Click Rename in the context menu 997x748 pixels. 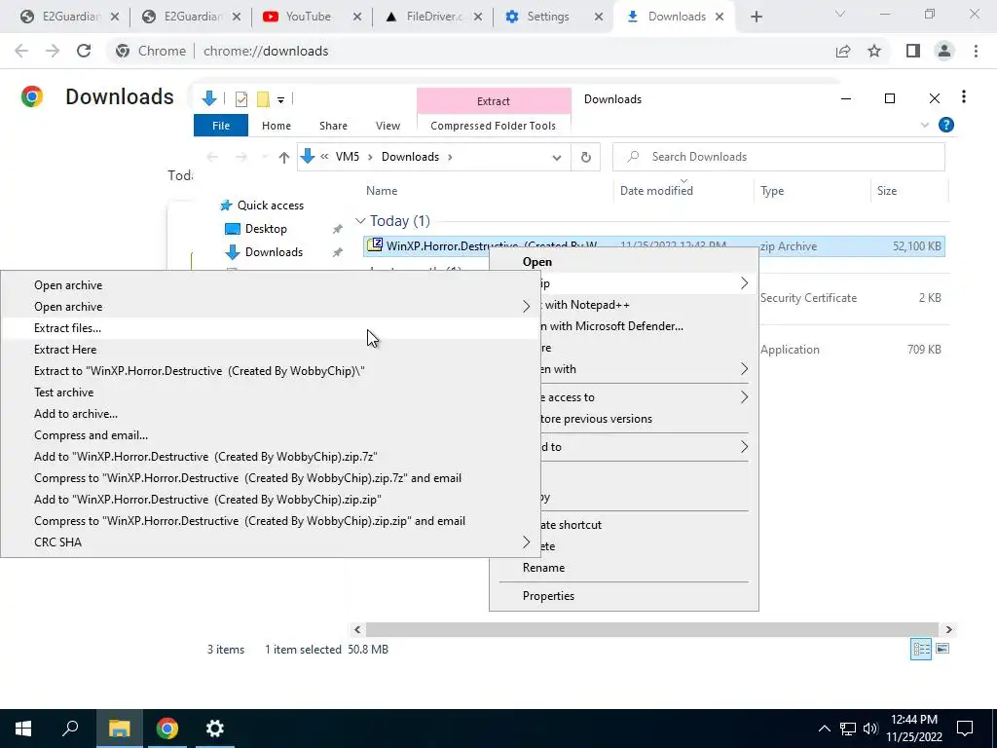tap(624, 568)
